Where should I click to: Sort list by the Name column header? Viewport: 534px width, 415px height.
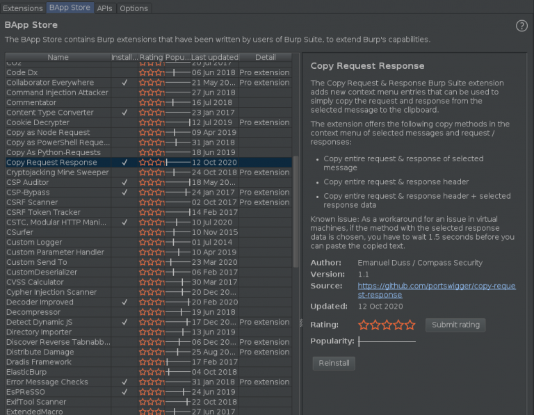[58, 57]
